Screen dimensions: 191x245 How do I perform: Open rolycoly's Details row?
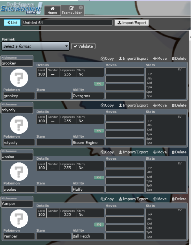(70, 119)
